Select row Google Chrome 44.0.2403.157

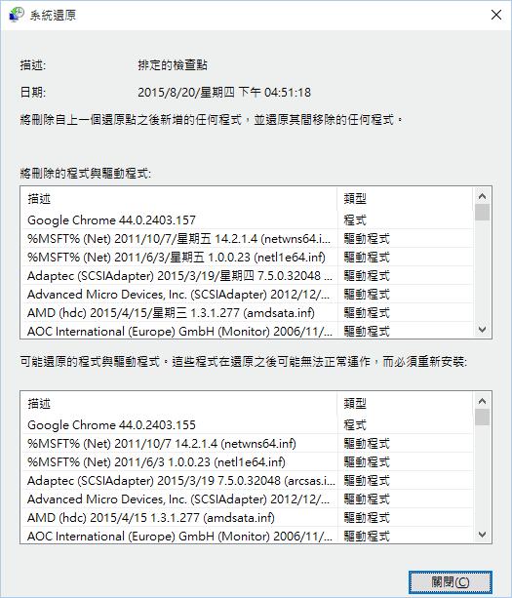click(247, 220)
